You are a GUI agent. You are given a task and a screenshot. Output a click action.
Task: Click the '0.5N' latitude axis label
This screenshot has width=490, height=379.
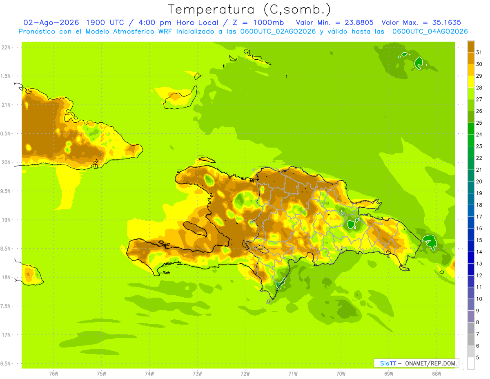click(x=6, y=134)
